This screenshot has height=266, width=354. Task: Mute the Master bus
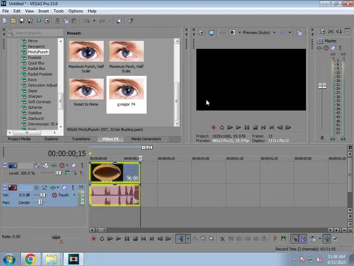(333, 48)
